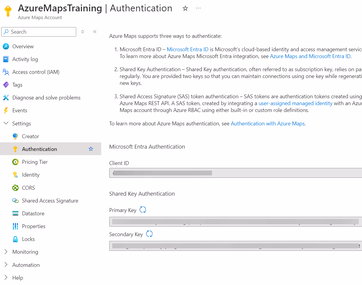Expand the Automation section
The height and width of the screenshot is (285, 362).
[6, 265]
